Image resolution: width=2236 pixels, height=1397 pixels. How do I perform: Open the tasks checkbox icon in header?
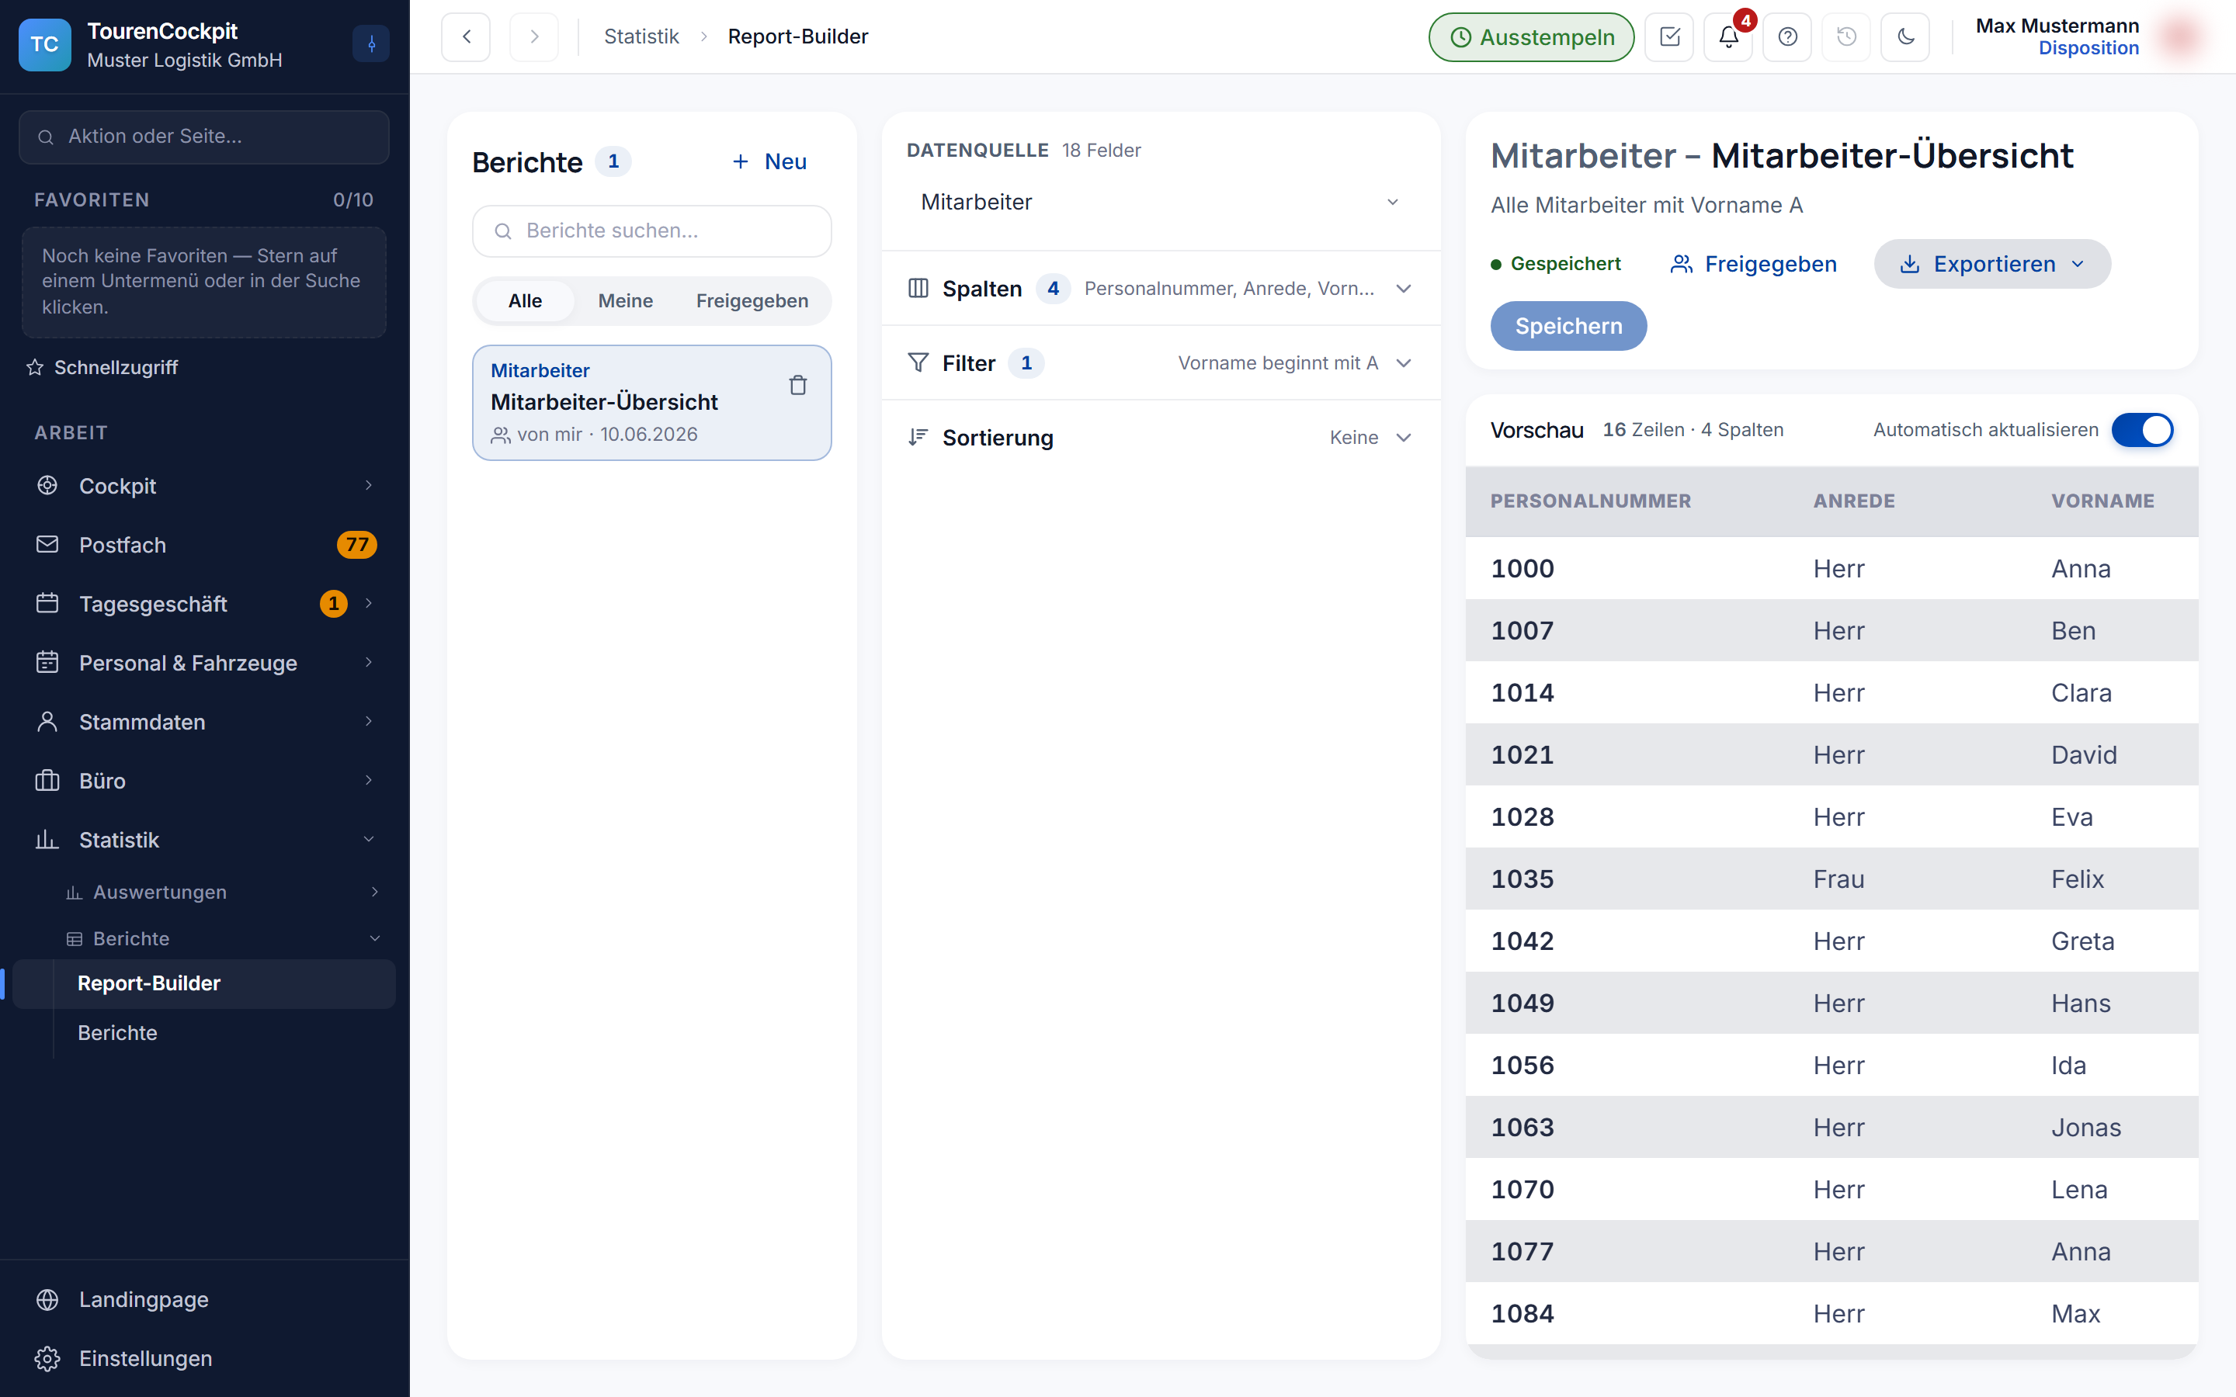pos(1669,37)
